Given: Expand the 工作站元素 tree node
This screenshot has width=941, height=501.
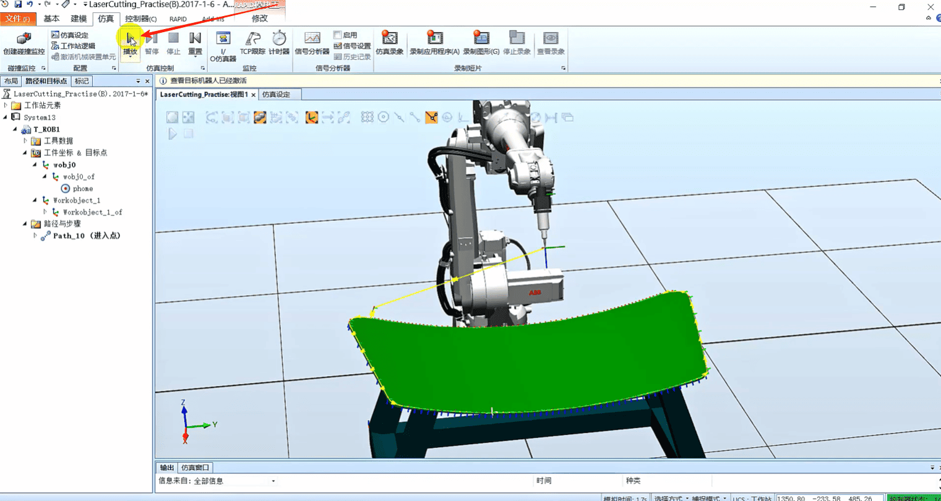Looking at the screenshot, I should point(6,106).
